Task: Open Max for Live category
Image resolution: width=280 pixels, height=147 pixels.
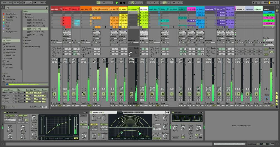Action: 10,56
